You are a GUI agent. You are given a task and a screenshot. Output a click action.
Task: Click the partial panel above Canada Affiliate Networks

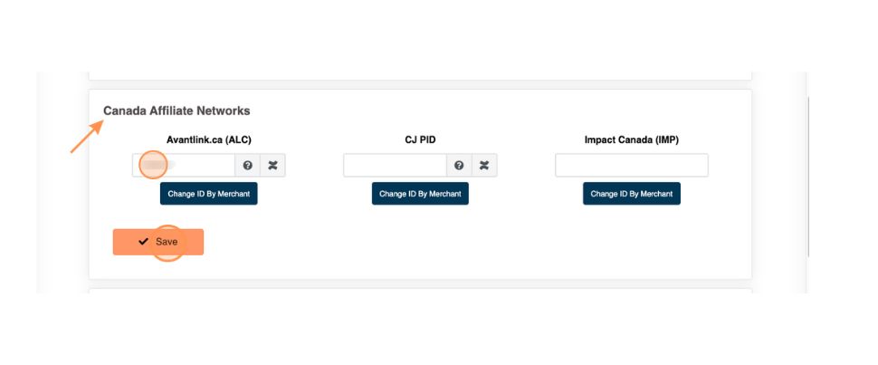(x=420, y=76)
